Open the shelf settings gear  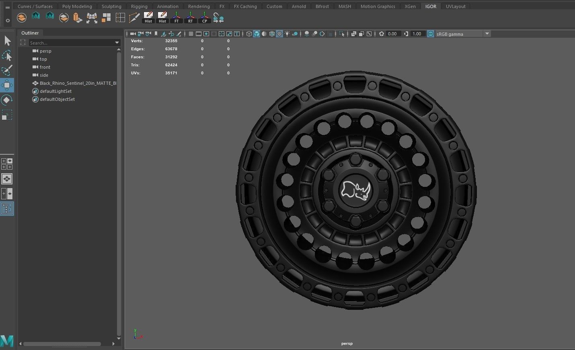tap(7, 20)
